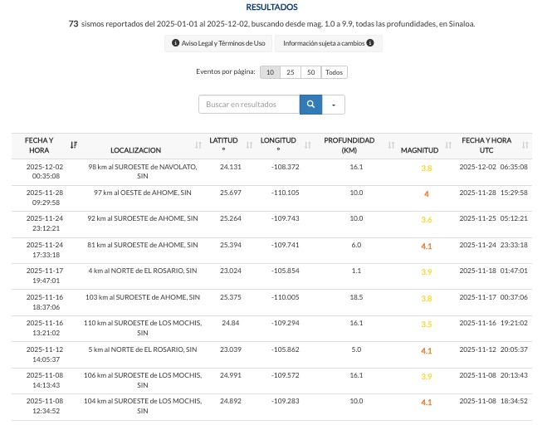The height and width of the screenshot is (425, 557).
Task: Sort by the Fecha y Hora column sort icon
Action: coord(74,145)
